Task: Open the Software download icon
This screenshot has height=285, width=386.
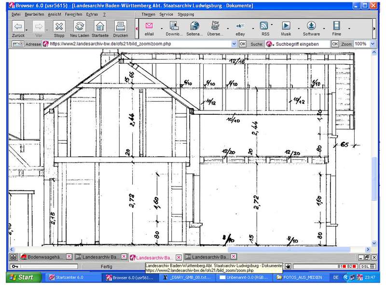Action: pos(311,26)
